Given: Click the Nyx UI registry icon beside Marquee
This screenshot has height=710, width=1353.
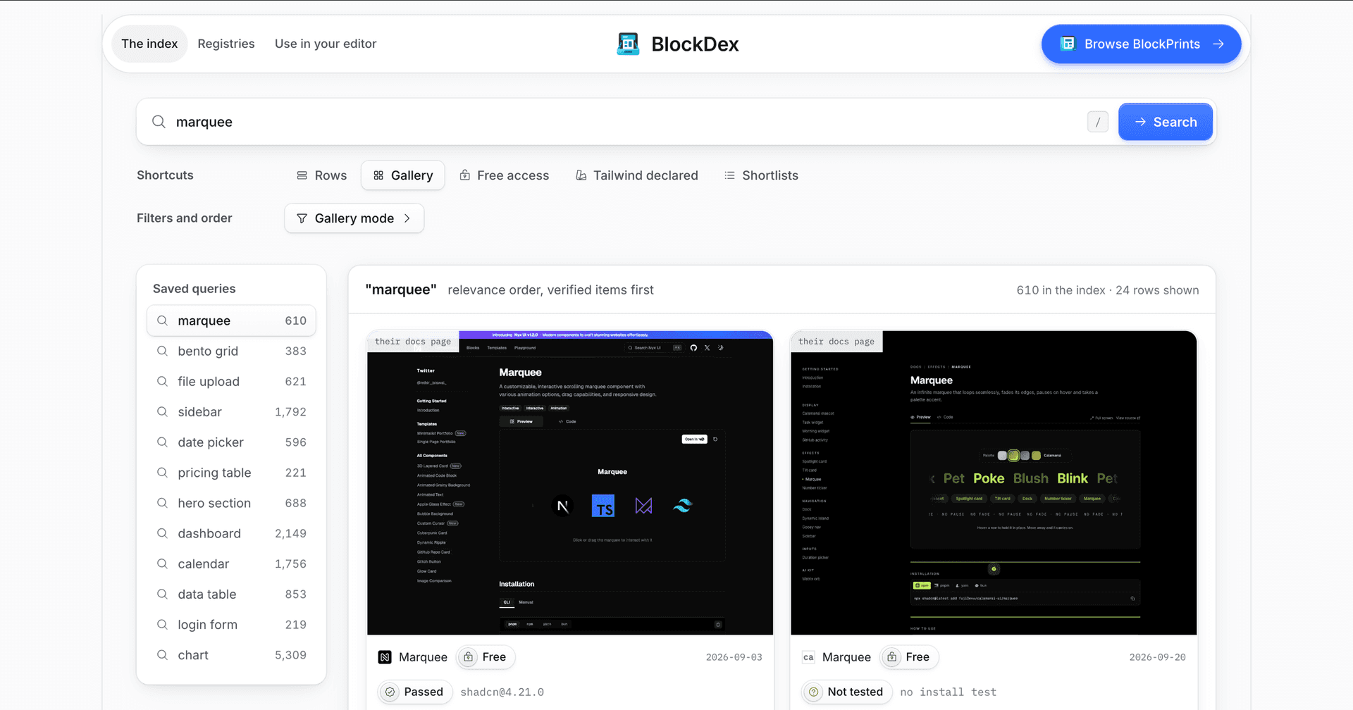Looking at the screenshot, I should point(385,657).
